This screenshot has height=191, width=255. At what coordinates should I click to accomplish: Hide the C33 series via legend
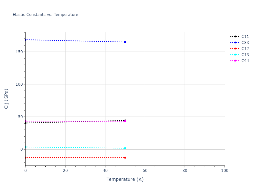tap(245, 43)
